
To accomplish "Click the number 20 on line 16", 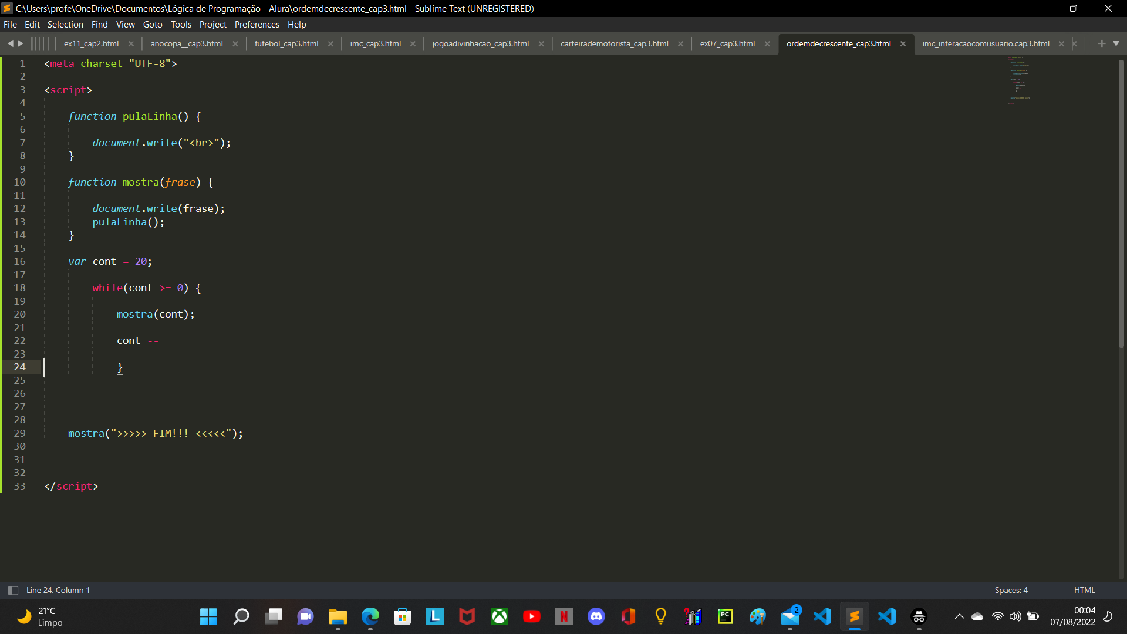I will coord(141,261).
